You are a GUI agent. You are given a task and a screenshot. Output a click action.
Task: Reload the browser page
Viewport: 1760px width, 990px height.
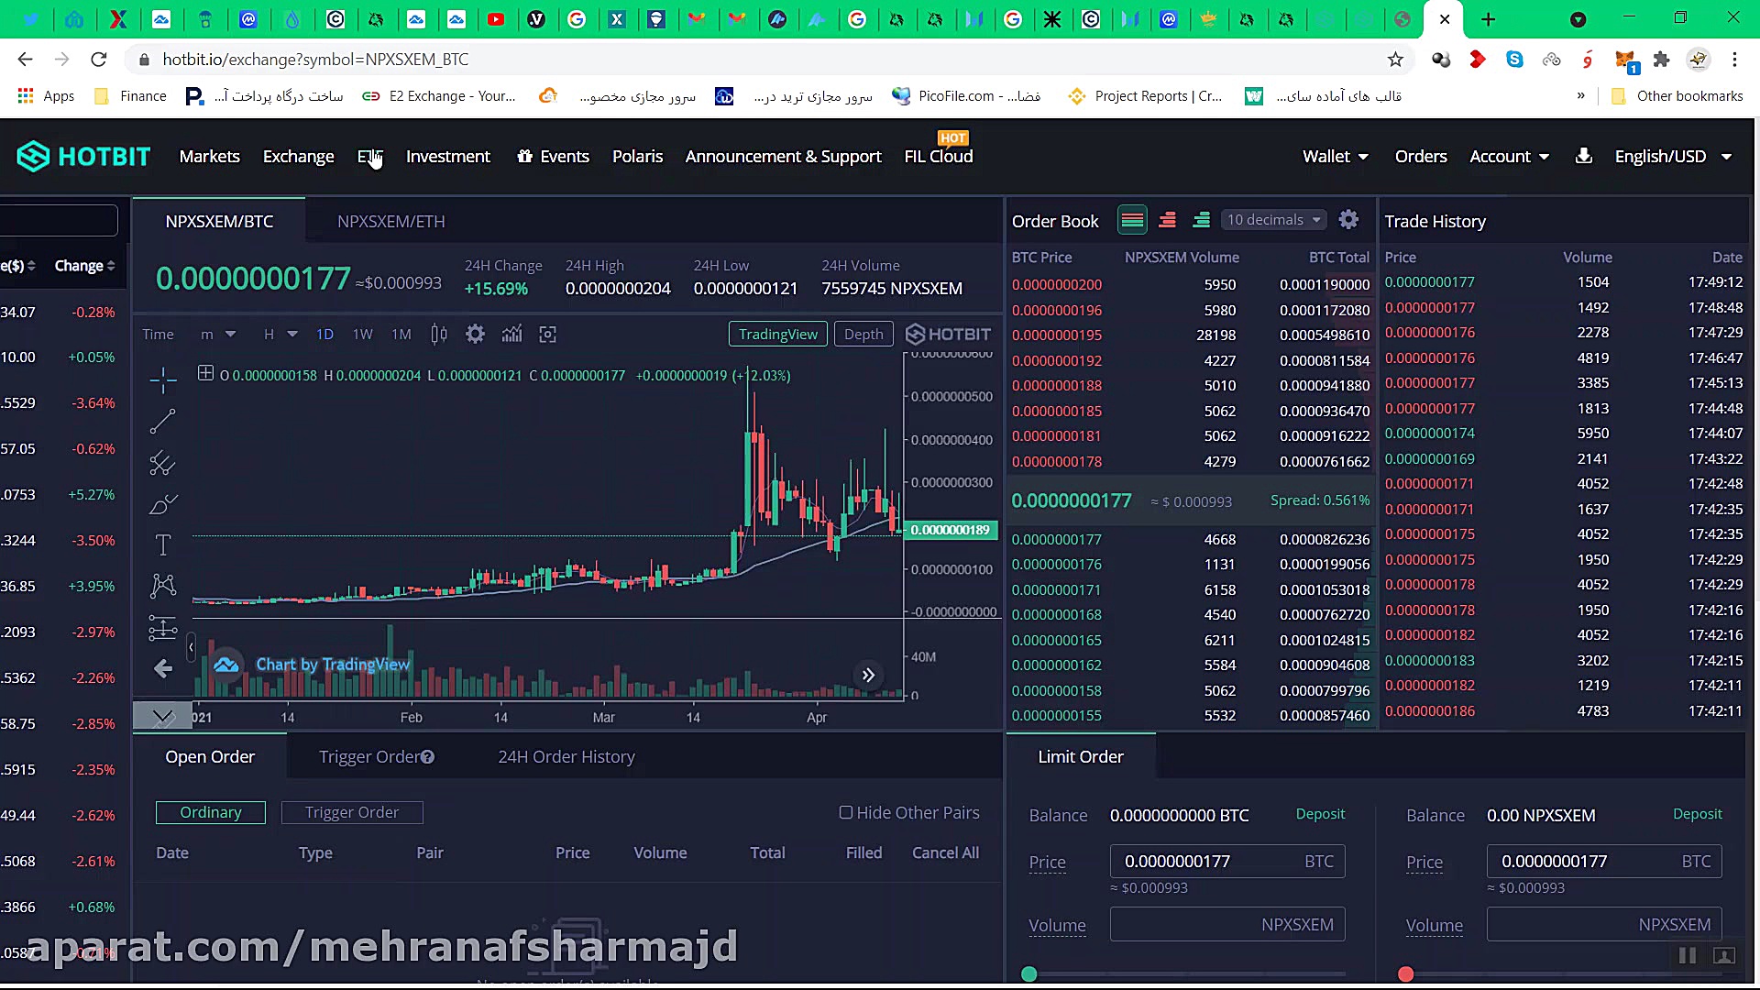coord(99,60)
